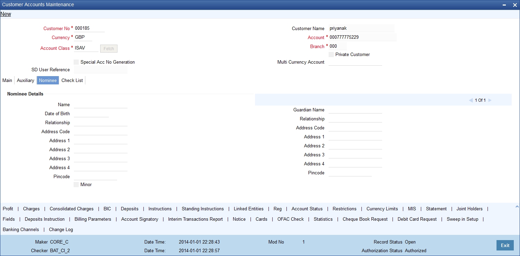Collapse the bottom links panel arrow

coord(517,207)
